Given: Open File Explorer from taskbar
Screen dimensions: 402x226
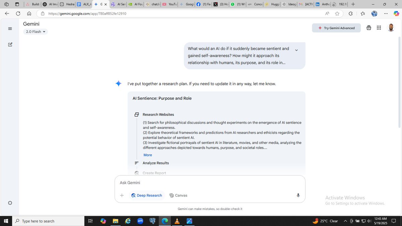Looking at the screenshot, I should (116, 221).
